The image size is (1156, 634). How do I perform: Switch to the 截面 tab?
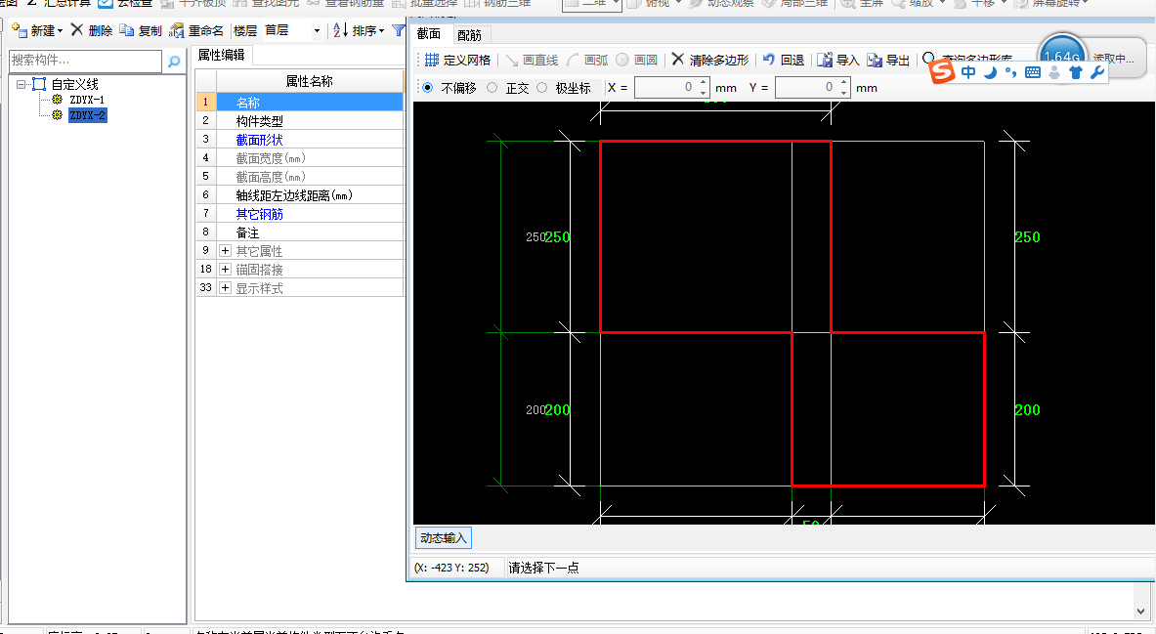pos(429,34)
